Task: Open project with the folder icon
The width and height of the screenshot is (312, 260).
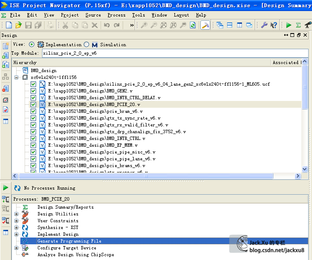Action: [18, 25]
